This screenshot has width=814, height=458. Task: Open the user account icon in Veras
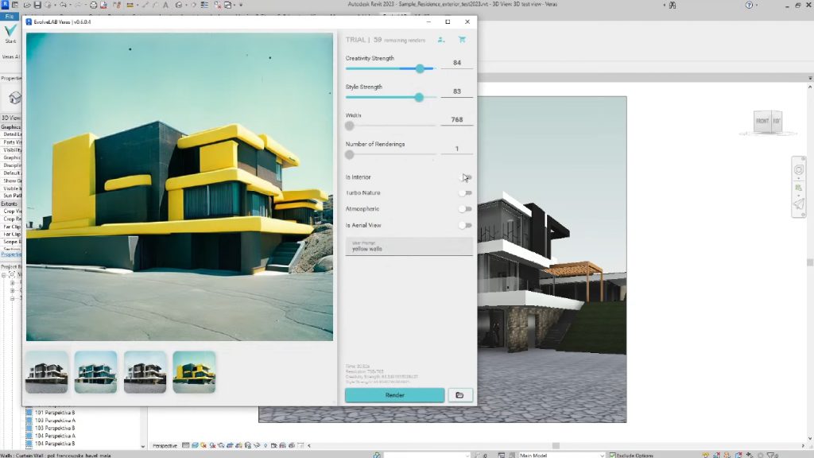click(x=441, y=40)
